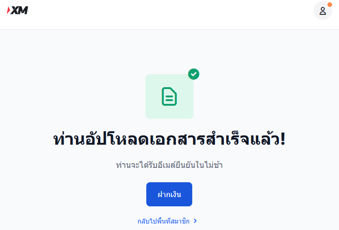The width and height of the screenshot is (339, 230).
Task: Open the กลับไปพื้นที่สมาชิก link
Action: (x=163, y=221)
